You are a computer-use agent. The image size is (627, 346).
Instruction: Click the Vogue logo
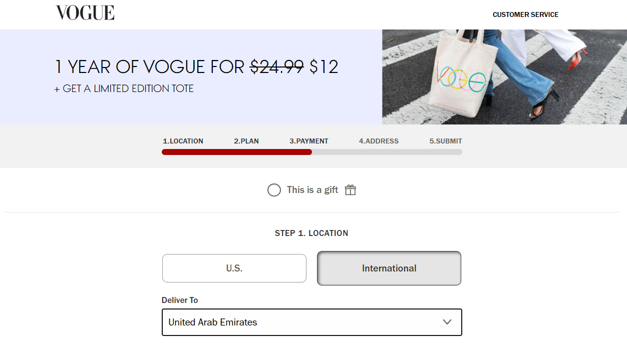click(85, 13)
